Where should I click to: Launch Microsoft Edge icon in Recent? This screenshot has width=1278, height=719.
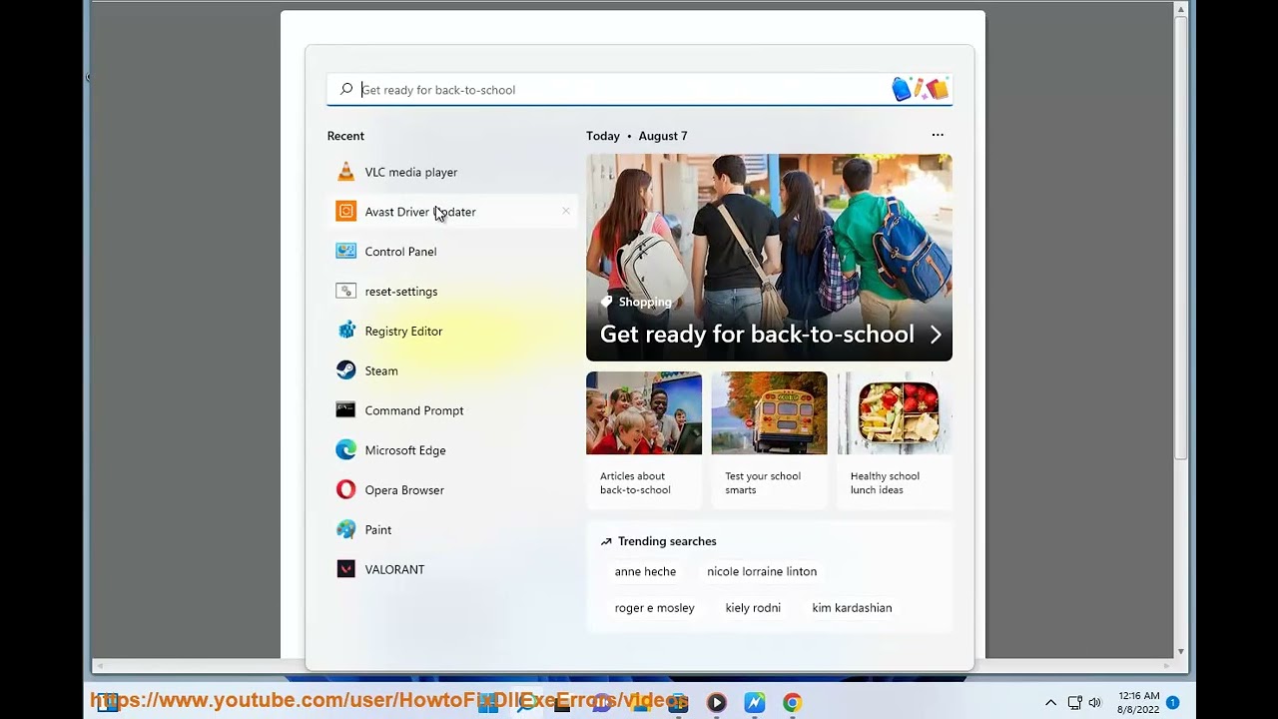tap(345, 450)
